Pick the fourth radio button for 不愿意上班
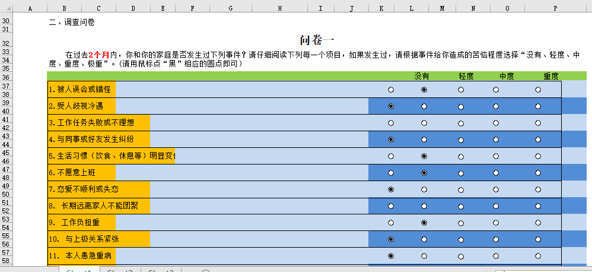The height and width of the screenshot is (272, 592). pos(496,173)
